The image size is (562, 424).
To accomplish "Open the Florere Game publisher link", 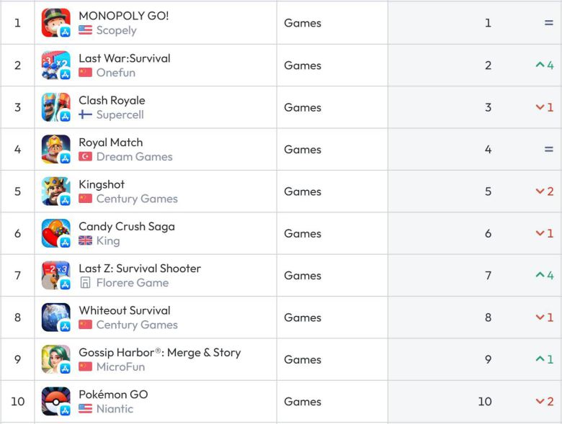I will pos(132,283).
